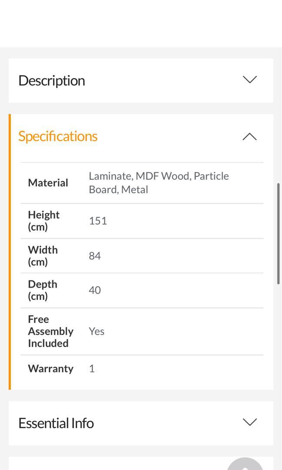Screen dimensions: 282x470
Task: Click the page vertical scrollbar
Action: (279, 234)
